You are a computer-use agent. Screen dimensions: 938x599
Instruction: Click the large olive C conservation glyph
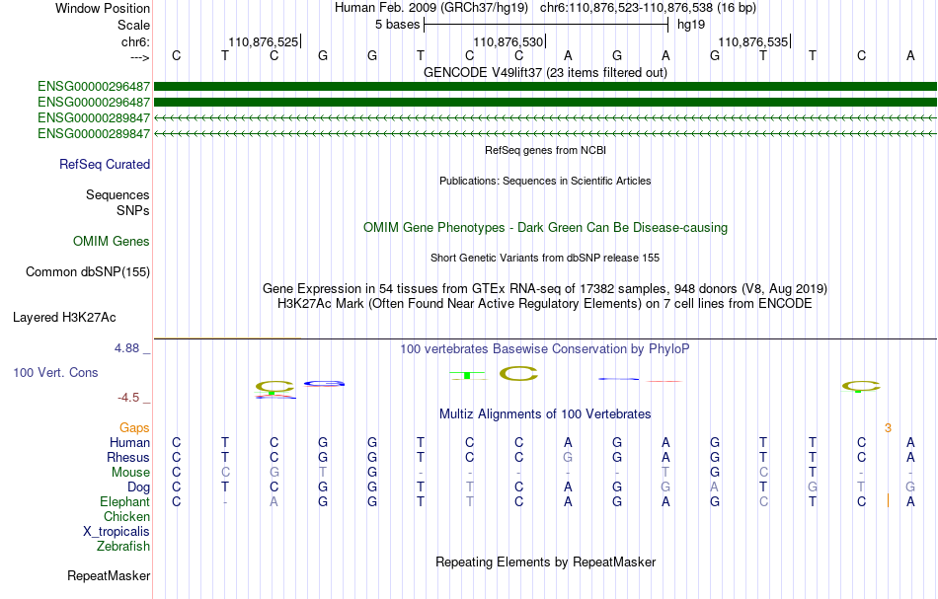point(518,374)
